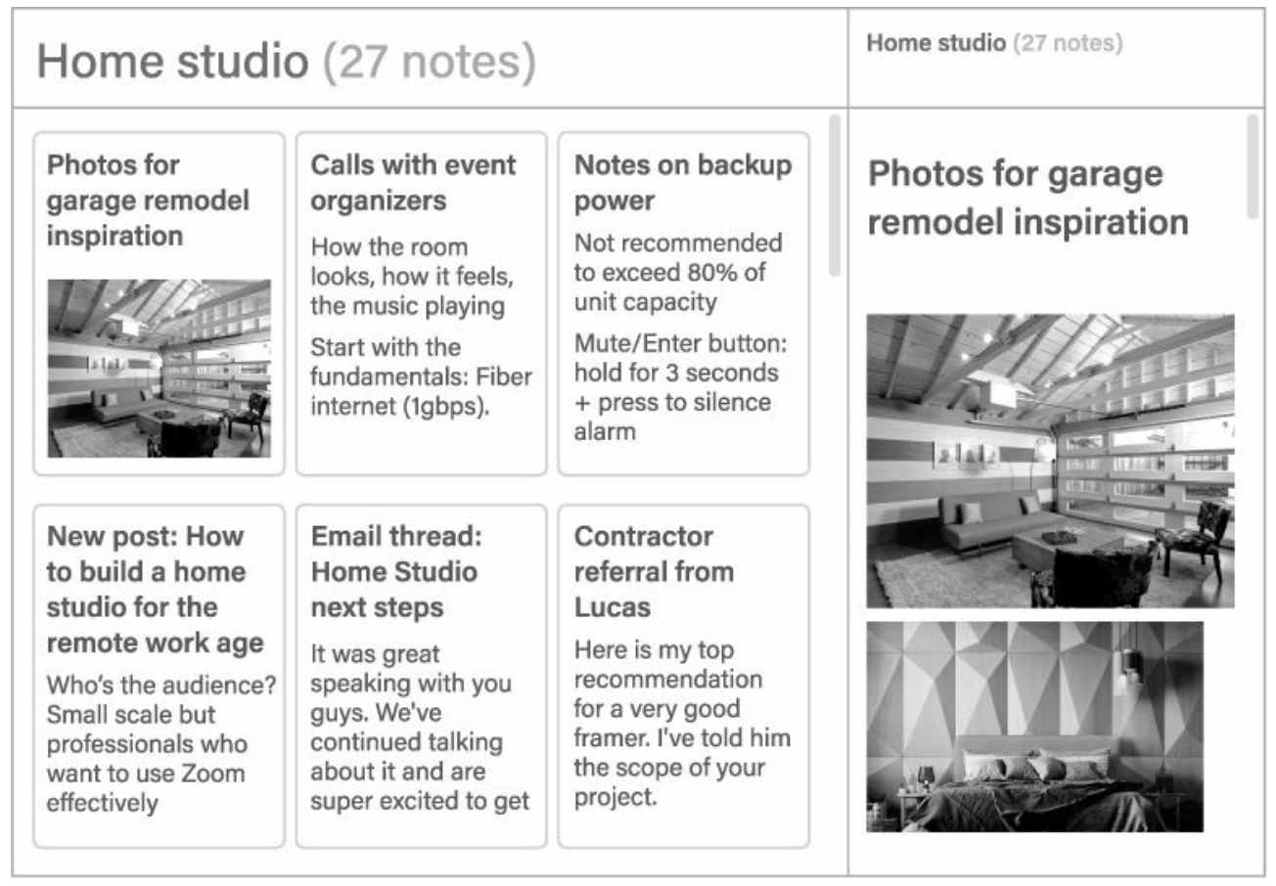Open the "Email thread: Home Studio next steps" note
The height and width of the screenshot is (886, 1276).
[394, 571]
